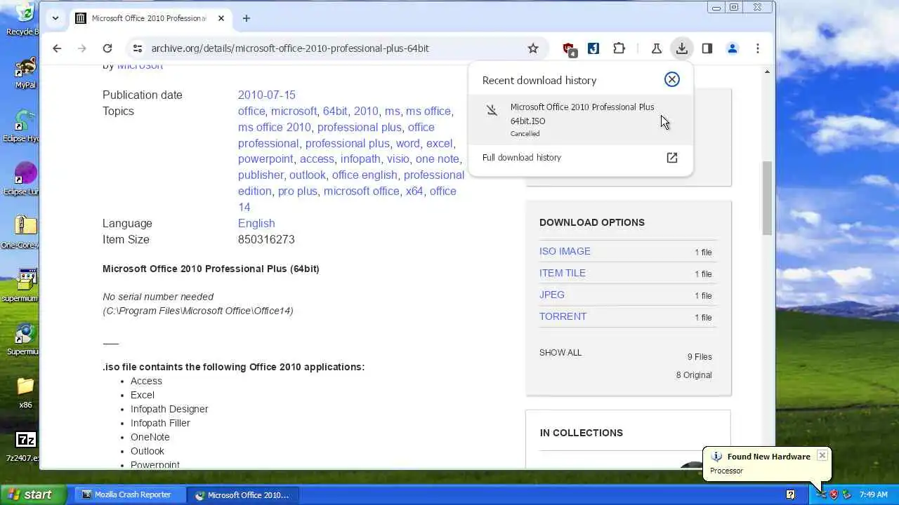Image resolution: width=899 pixels, height=505 pixels.
Task: Open the blue J extension icon
Action: pos(593,48)
